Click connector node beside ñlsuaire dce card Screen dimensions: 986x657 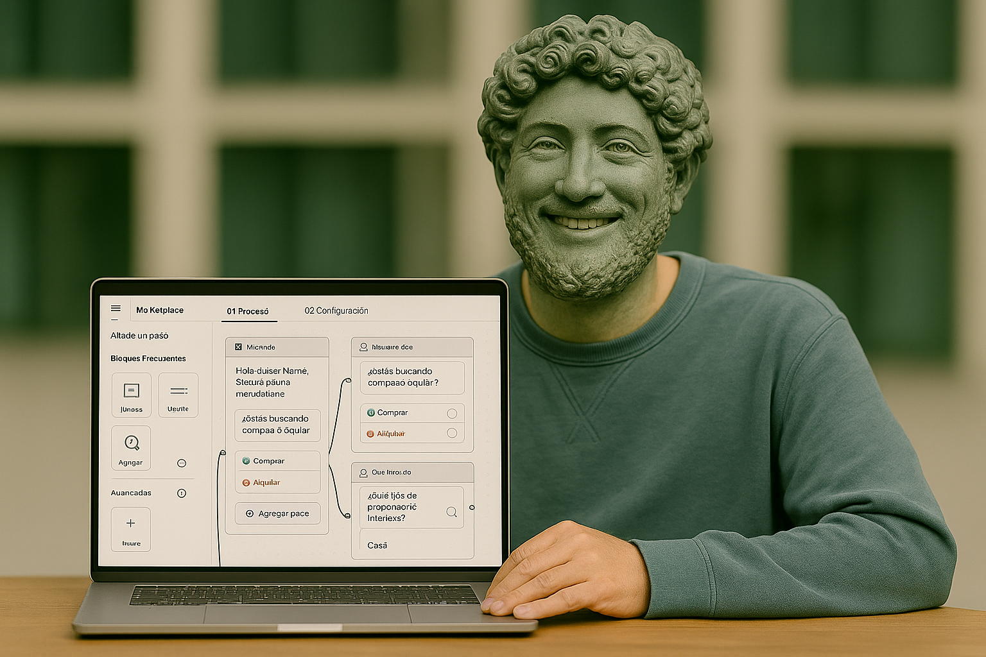coord(348,380)
